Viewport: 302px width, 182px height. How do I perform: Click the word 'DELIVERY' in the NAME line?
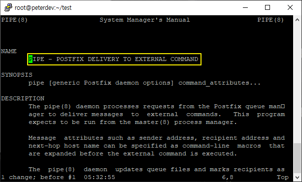point(103,59)
